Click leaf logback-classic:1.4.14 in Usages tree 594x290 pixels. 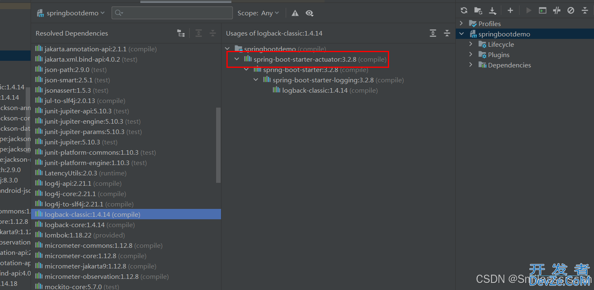[330, 90]
